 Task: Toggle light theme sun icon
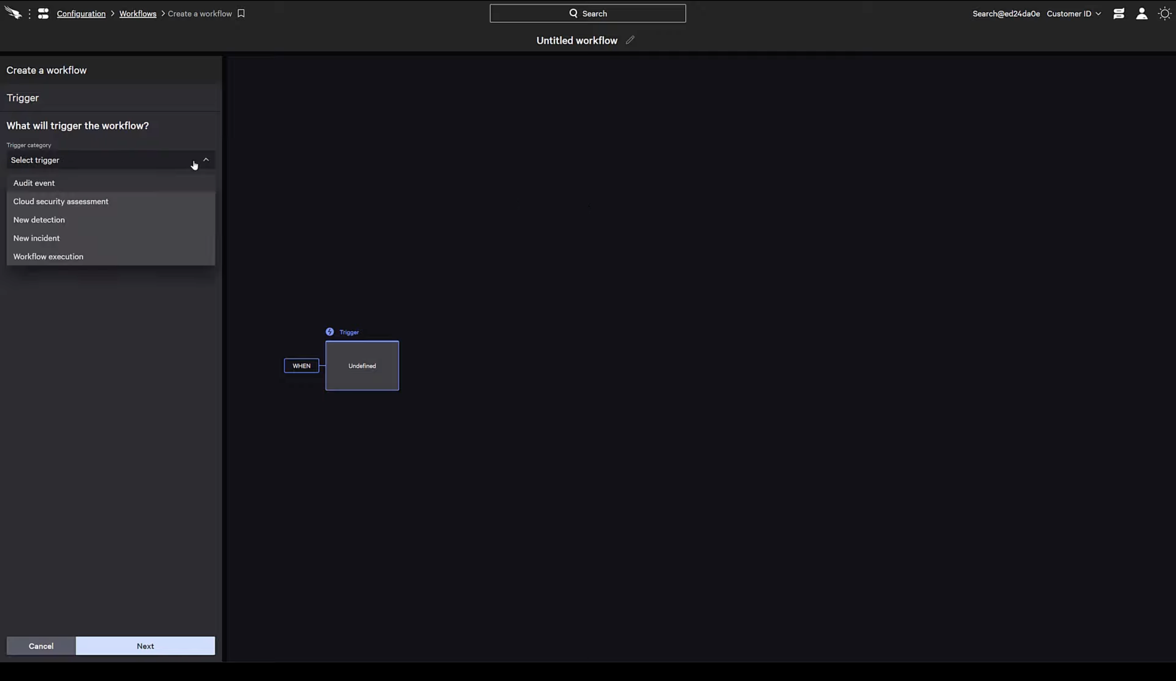point(1165,14)
